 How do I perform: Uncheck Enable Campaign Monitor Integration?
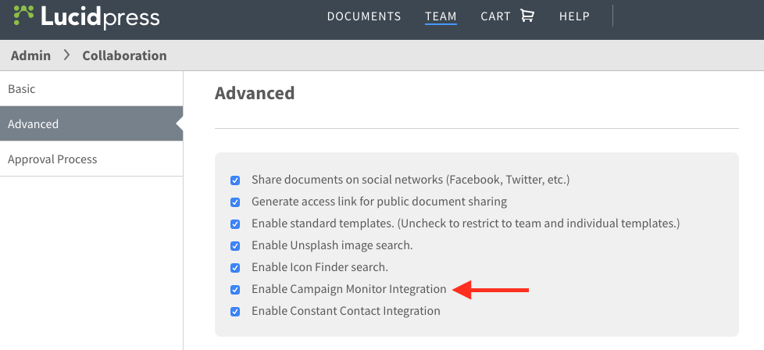tap(235, 290)
